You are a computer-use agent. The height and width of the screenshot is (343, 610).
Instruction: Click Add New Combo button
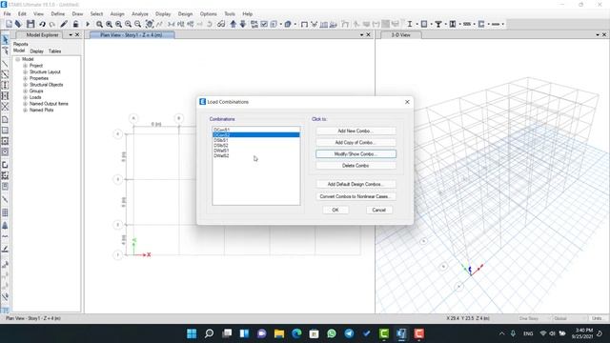click(356, 131)
